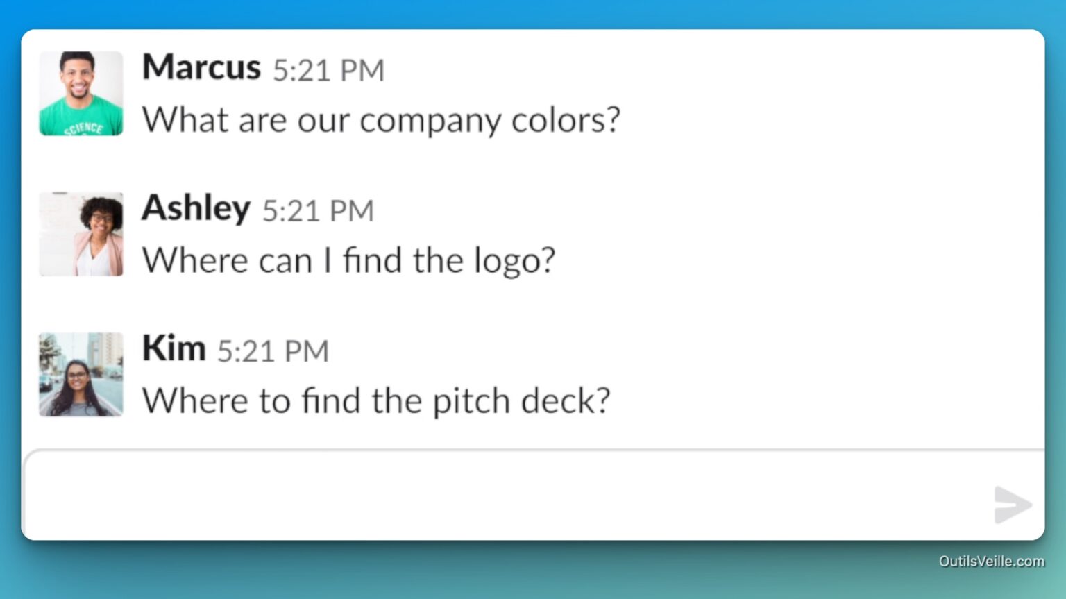Open Marcus's profile picture
Screen dimensions: 1066x599
pyautogui.click(x=81, y=94)
